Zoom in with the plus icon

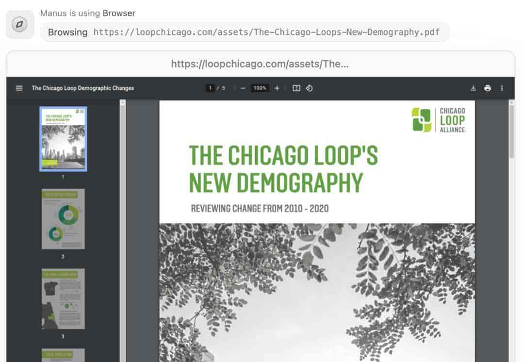pyautogui.click(x=277, y=88)
